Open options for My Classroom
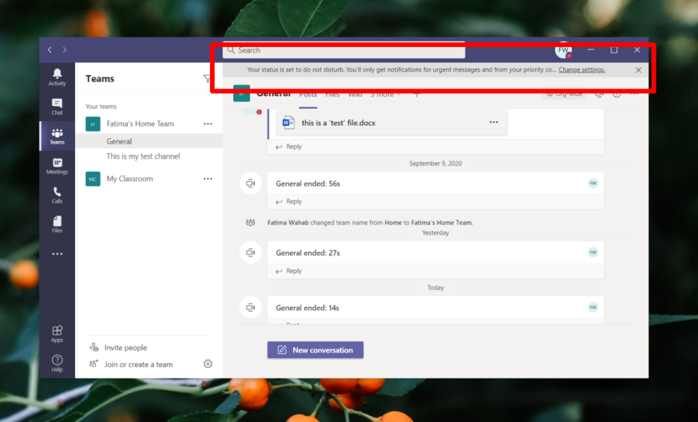 click(x=207, y=178)
